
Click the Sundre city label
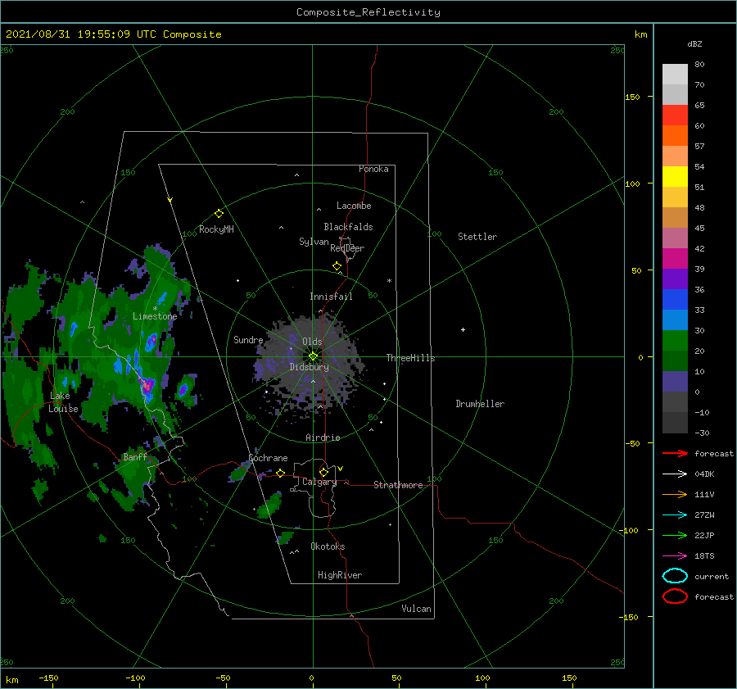point(248,339)
